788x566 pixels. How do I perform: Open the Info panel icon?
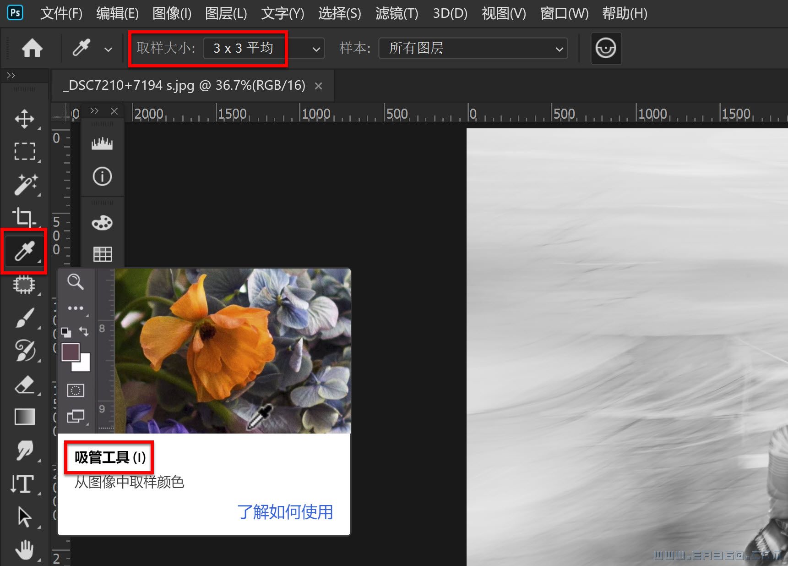(x=102, y=176)
